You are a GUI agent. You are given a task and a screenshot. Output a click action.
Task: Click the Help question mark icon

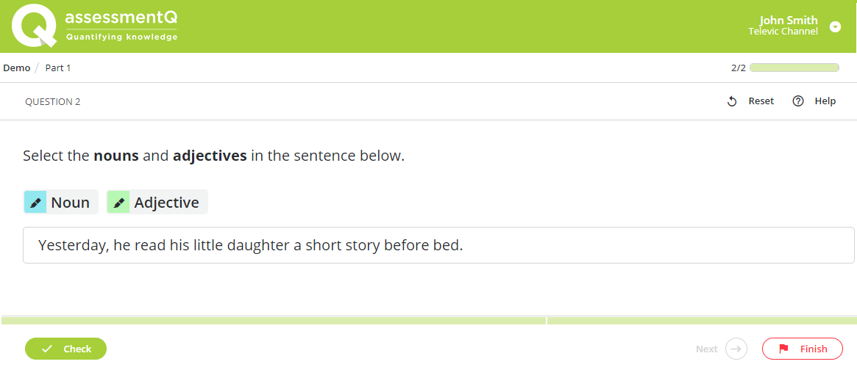pos(798,101)
